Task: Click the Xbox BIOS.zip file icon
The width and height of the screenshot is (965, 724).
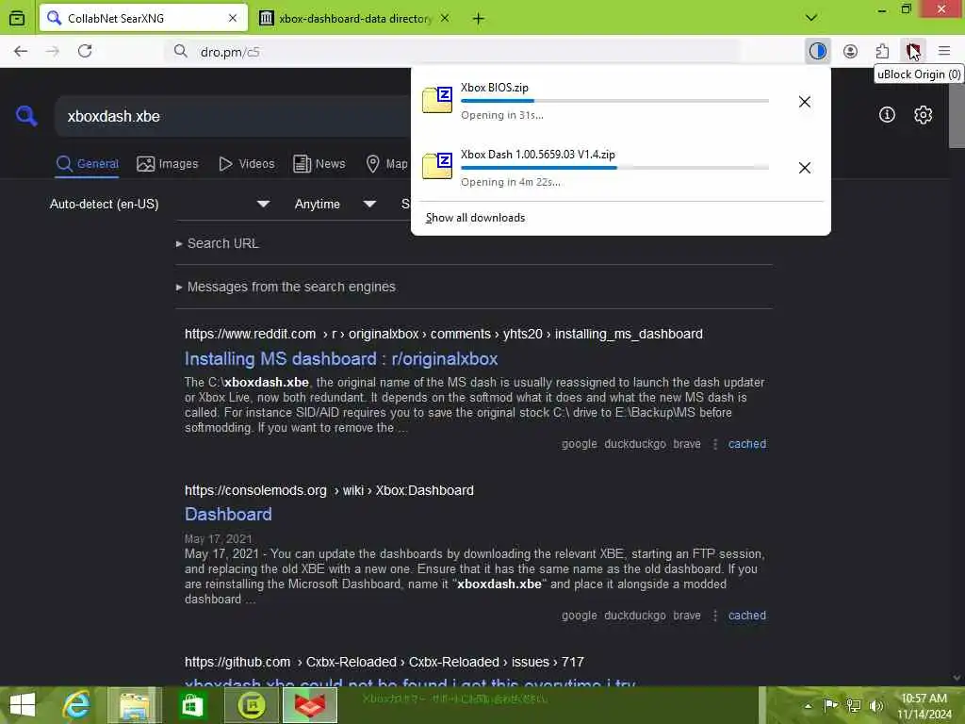Action: click(437, 100)
